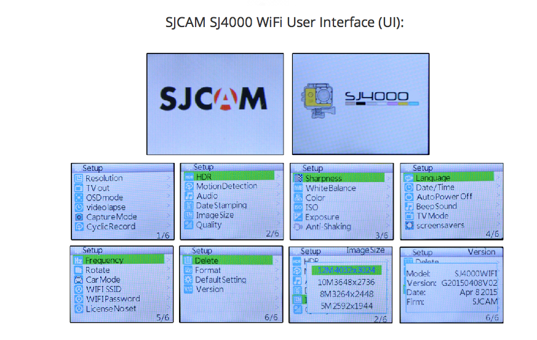Choose 5M 2592x1944 image size

pyautogui.click(x=346, y=306)
